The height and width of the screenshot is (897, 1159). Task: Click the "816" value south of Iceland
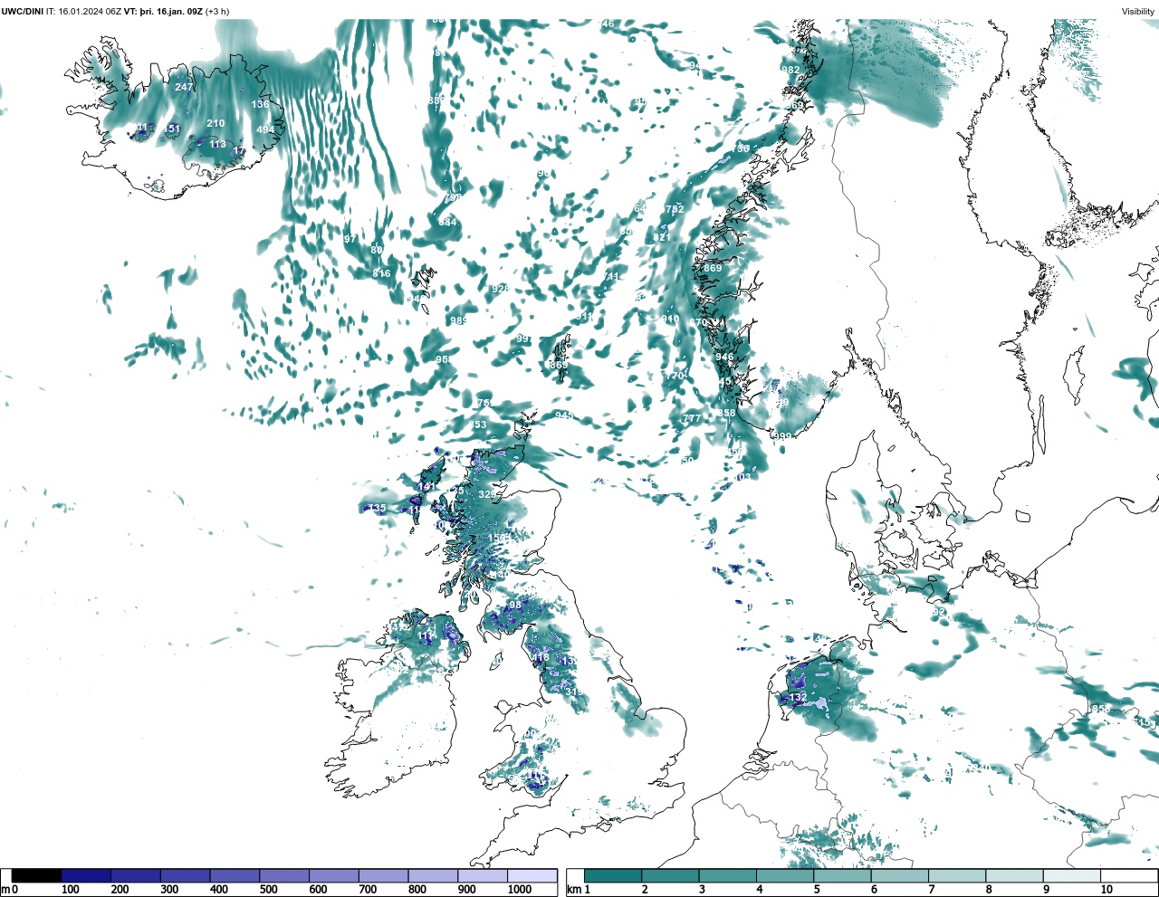click(381, 273)
